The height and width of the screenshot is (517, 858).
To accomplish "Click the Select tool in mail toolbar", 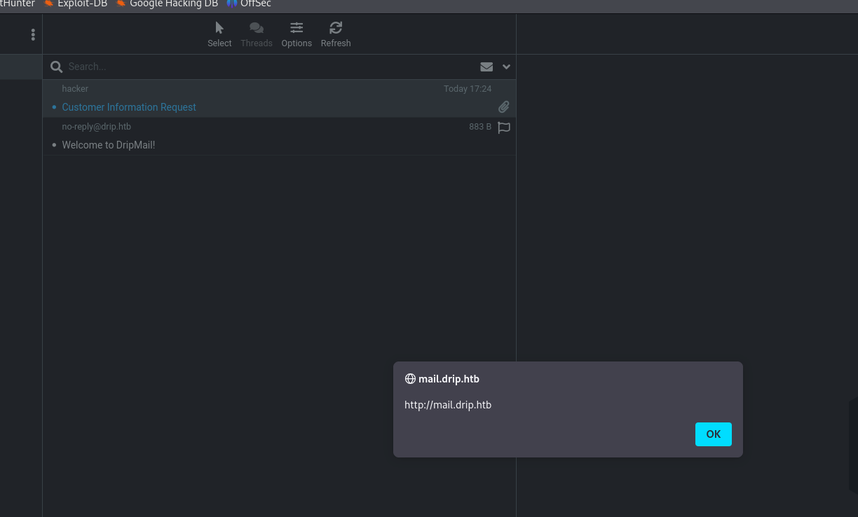I will [x=219, y=34].
